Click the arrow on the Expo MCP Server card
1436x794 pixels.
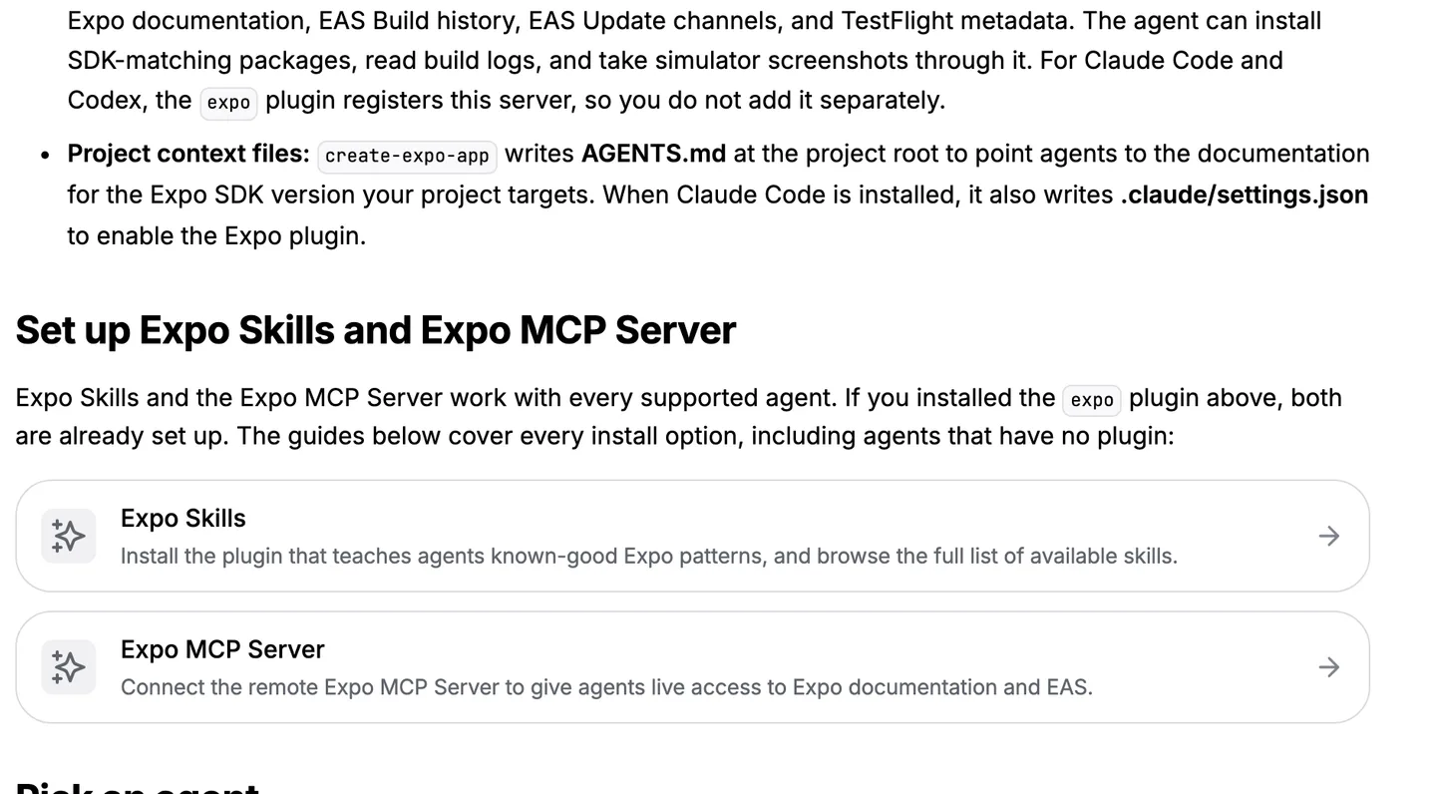pyautogui.click(x=1328, y=667)
